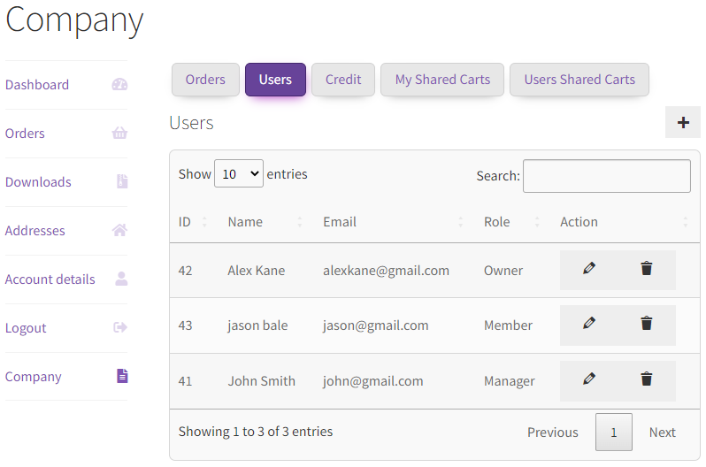This screenshot has height=467, width=706.
Task: Click the jason@gmail.com email cell
Action: [375, 325]
